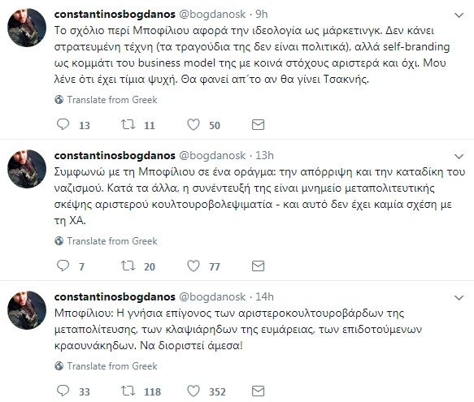
Task: Retweet the tweet with 118 retweets
Action: 128,391
